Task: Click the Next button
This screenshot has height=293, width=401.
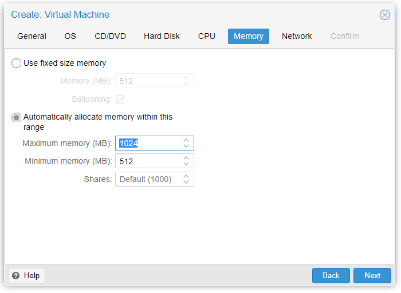Action: coord(372,275)
